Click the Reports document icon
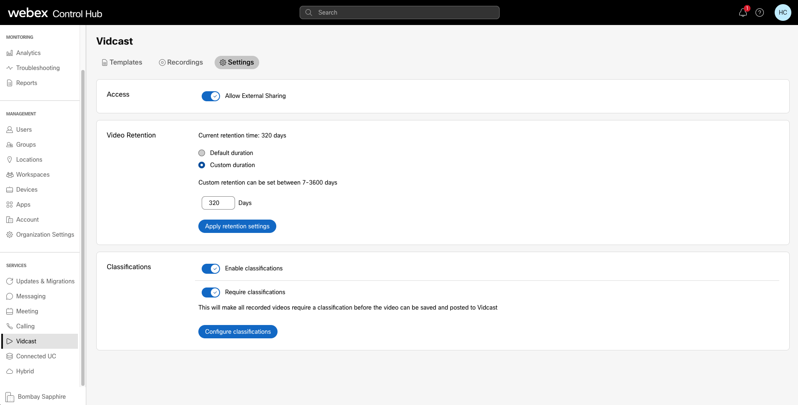The height and width of the screenshot is (405, 798). point(10,83)
